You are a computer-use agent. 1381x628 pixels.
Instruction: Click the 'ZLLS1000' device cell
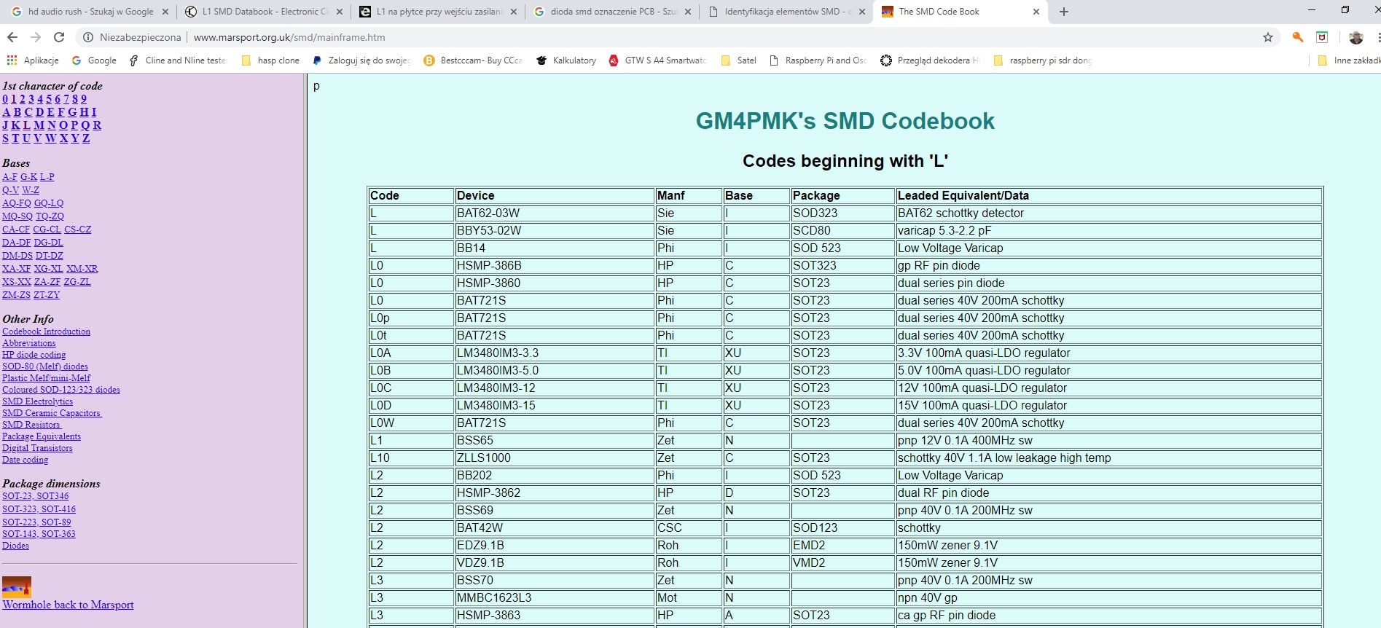tap(555, 458)
